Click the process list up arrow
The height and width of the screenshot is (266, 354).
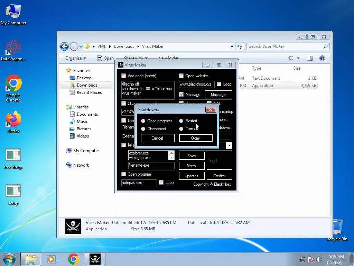coord(171,153)
